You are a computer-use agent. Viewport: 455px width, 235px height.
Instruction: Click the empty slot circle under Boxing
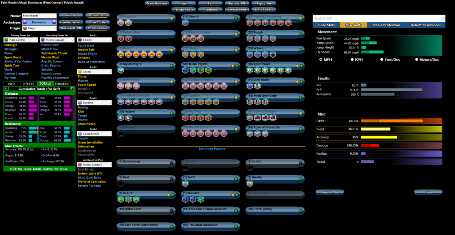(121, 133)
